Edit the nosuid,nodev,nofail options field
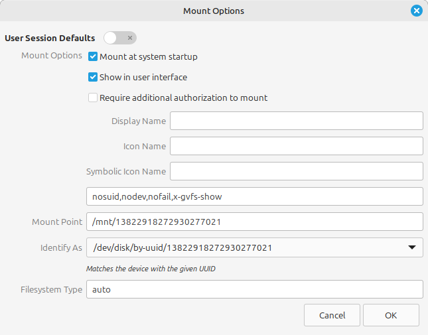 point(255,196)
